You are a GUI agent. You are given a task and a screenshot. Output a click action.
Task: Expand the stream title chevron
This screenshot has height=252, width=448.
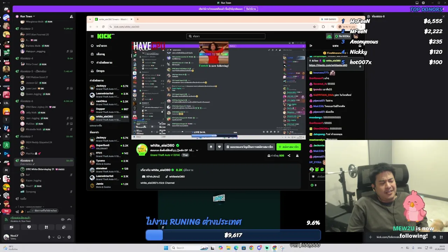click(197, 150)
